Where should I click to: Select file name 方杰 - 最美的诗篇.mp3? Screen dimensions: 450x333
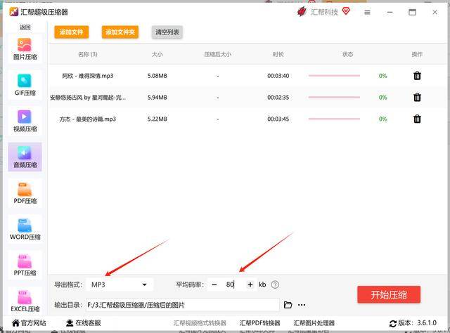pos(88,119)
